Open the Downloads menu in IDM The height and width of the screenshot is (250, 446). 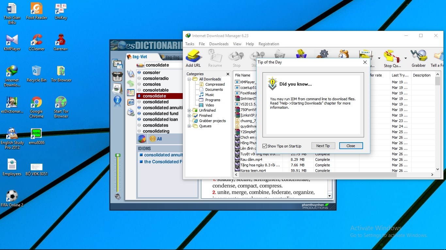click(219, 44)
